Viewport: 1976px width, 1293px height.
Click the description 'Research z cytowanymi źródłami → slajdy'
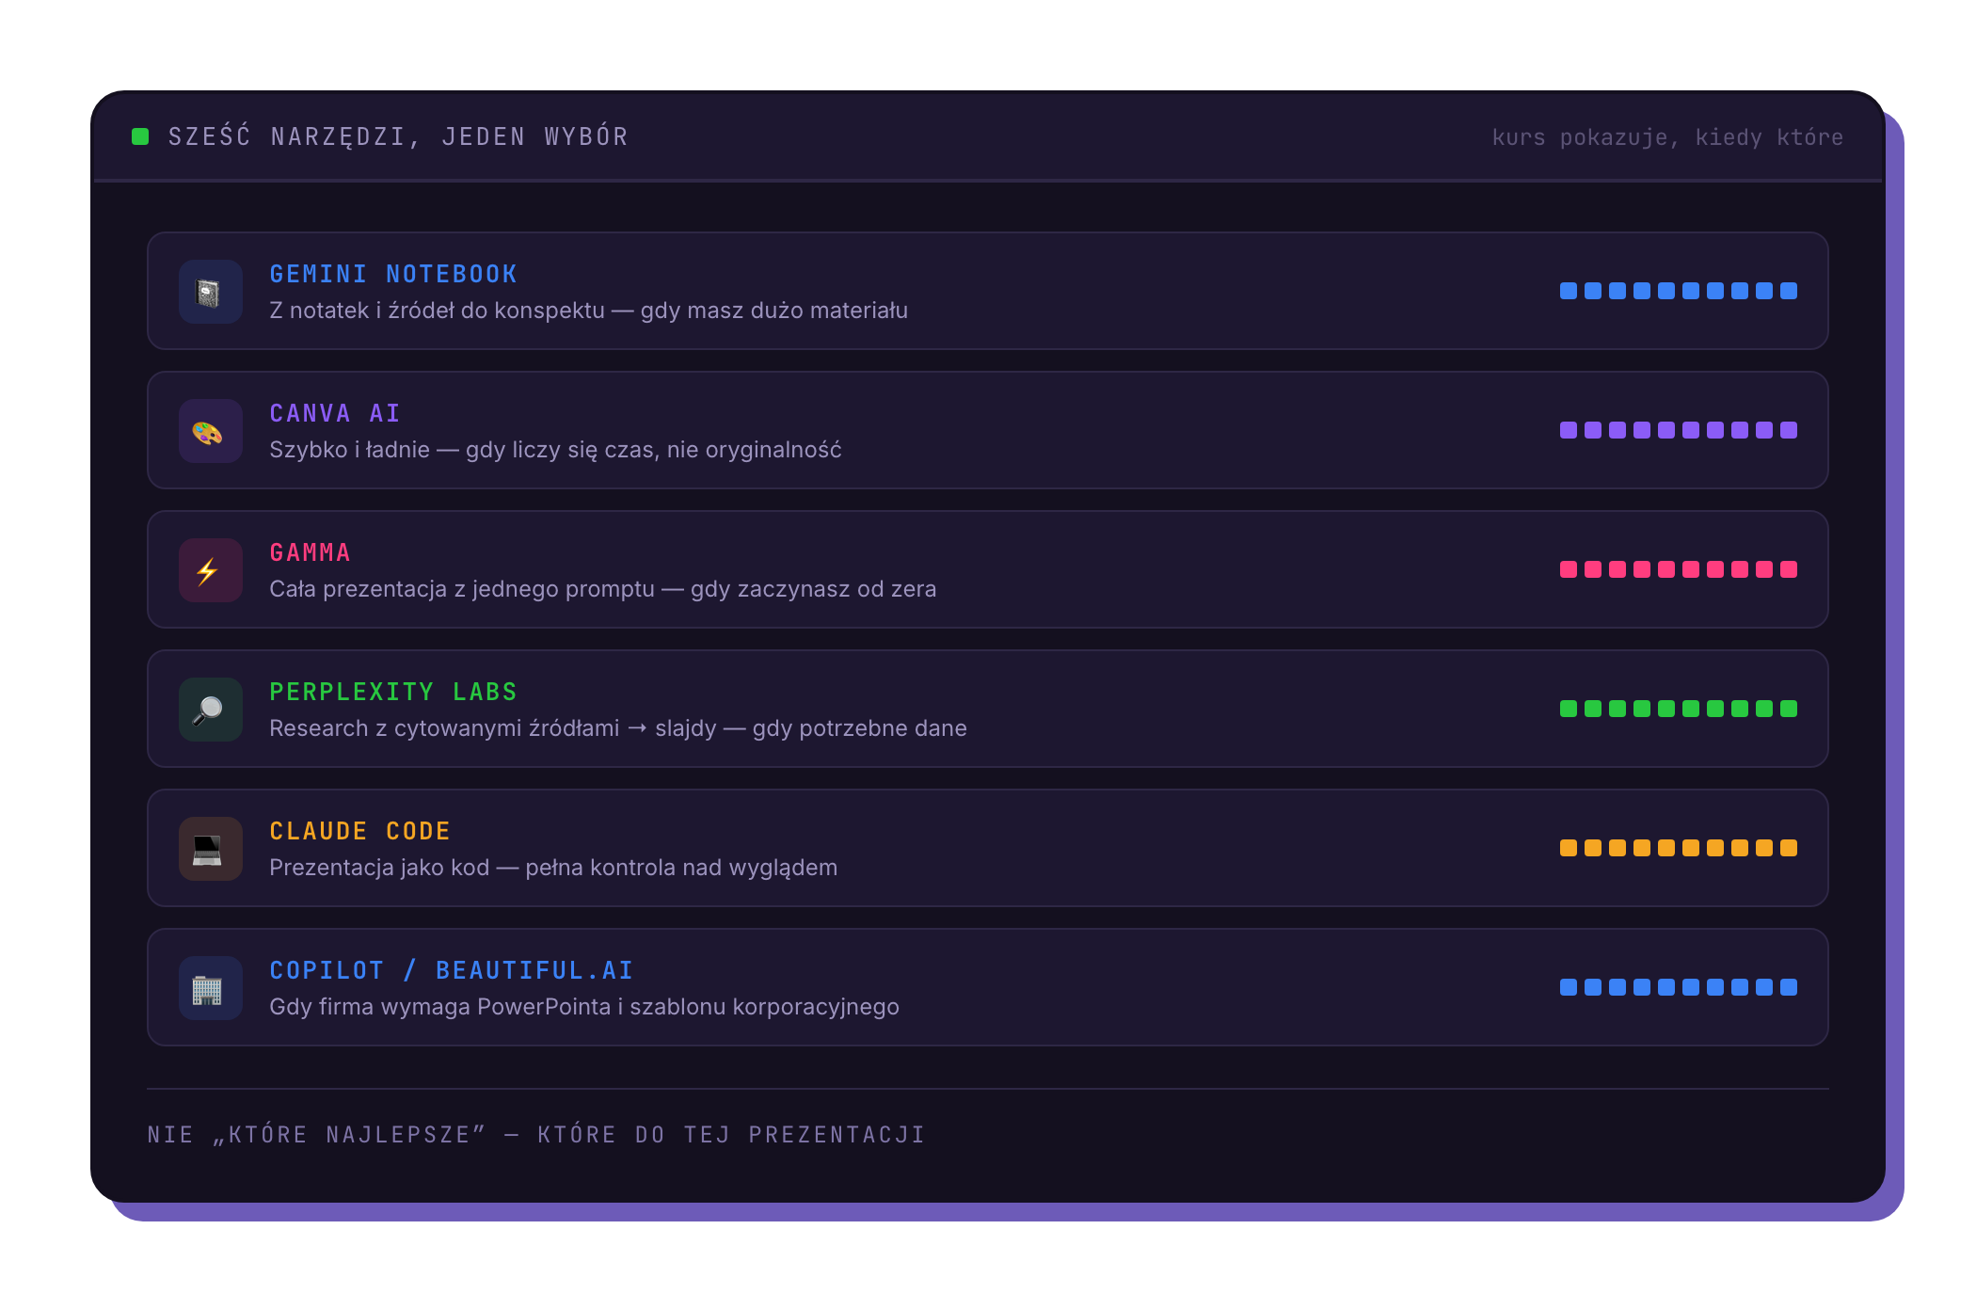point(493,728)
